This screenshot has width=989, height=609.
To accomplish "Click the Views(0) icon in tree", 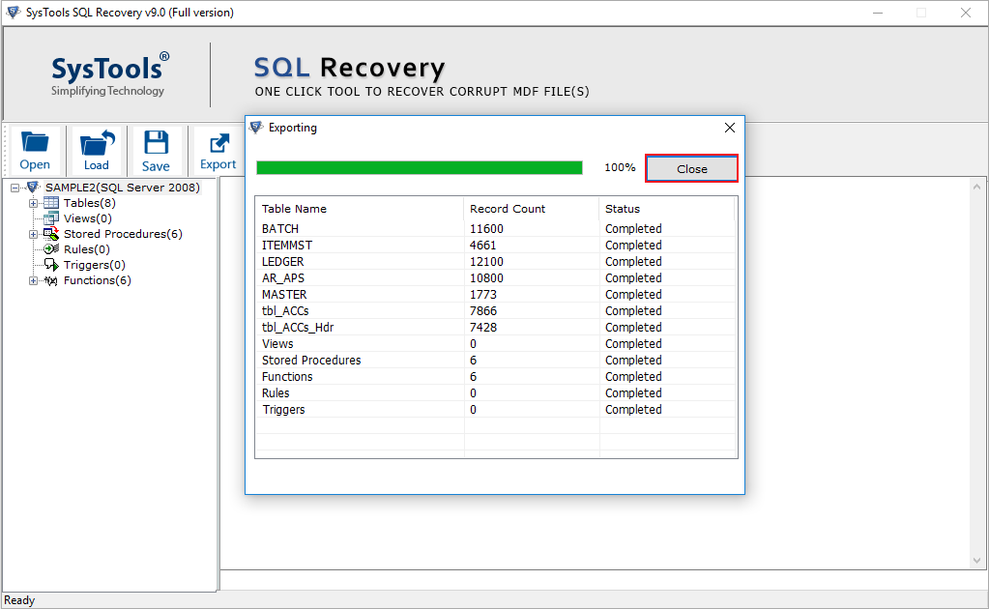I will [51, 218].
